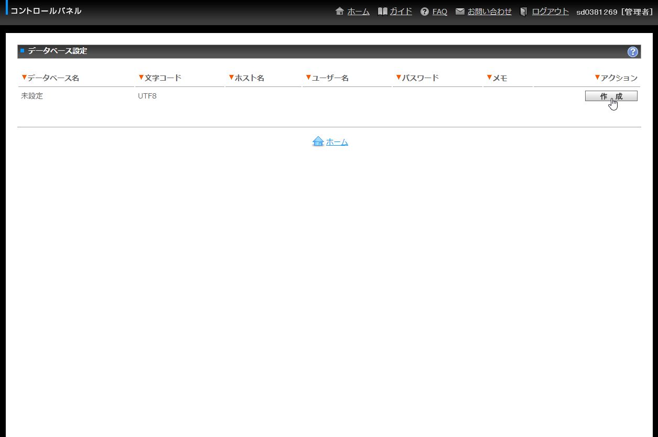This screenshot has height=437, width=658.
Task: Click the ホスト名 column header
Action: (x=246, y=78)
